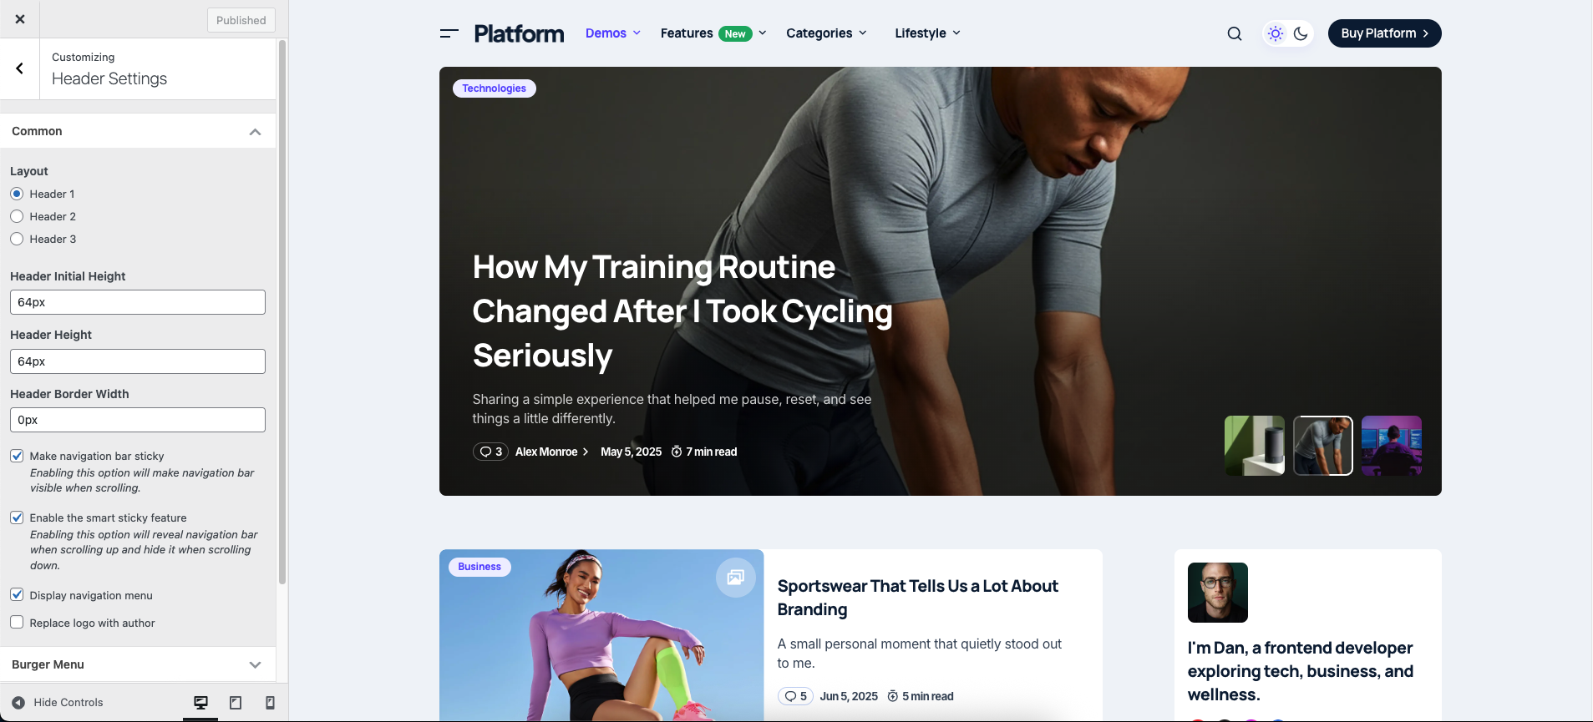The width and height of the screenshot is (1593, 722).
Task: Open the site search icon
Action: click(1234, 33)
